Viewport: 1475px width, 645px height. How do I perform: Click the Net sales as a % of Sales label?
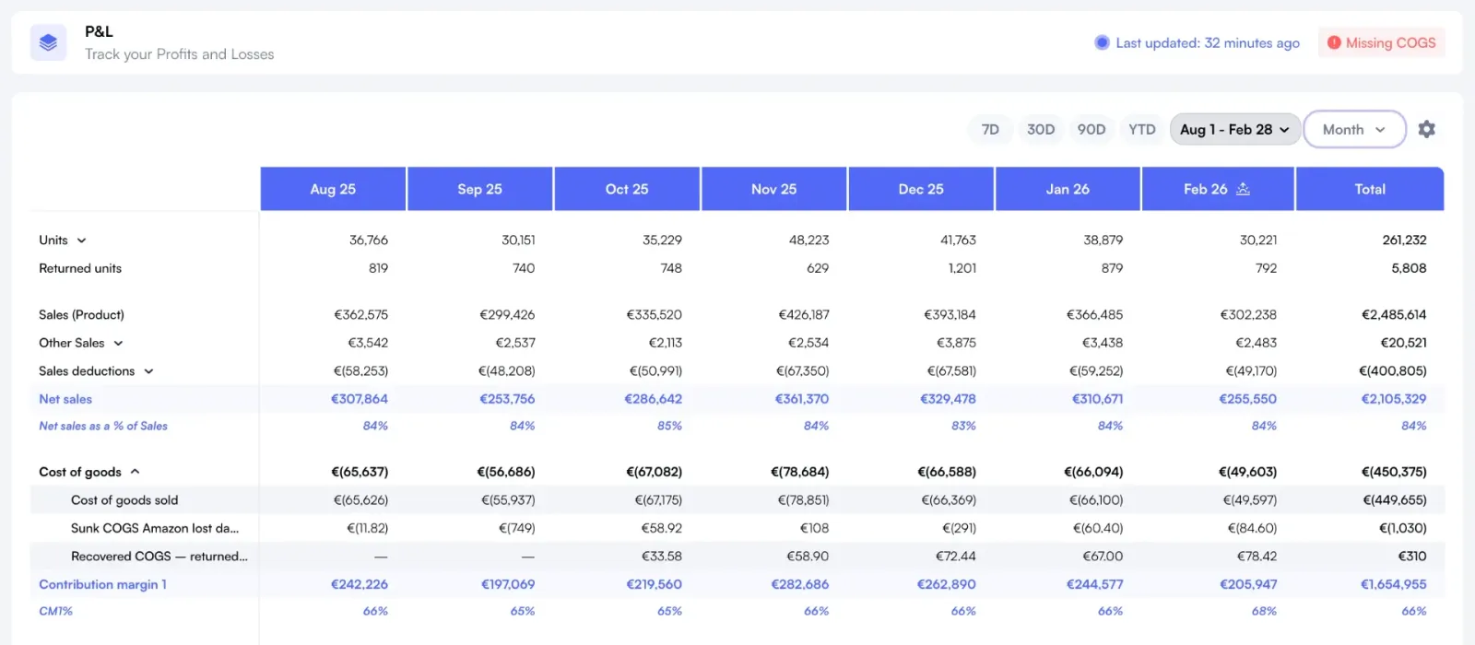coord(103,426)
